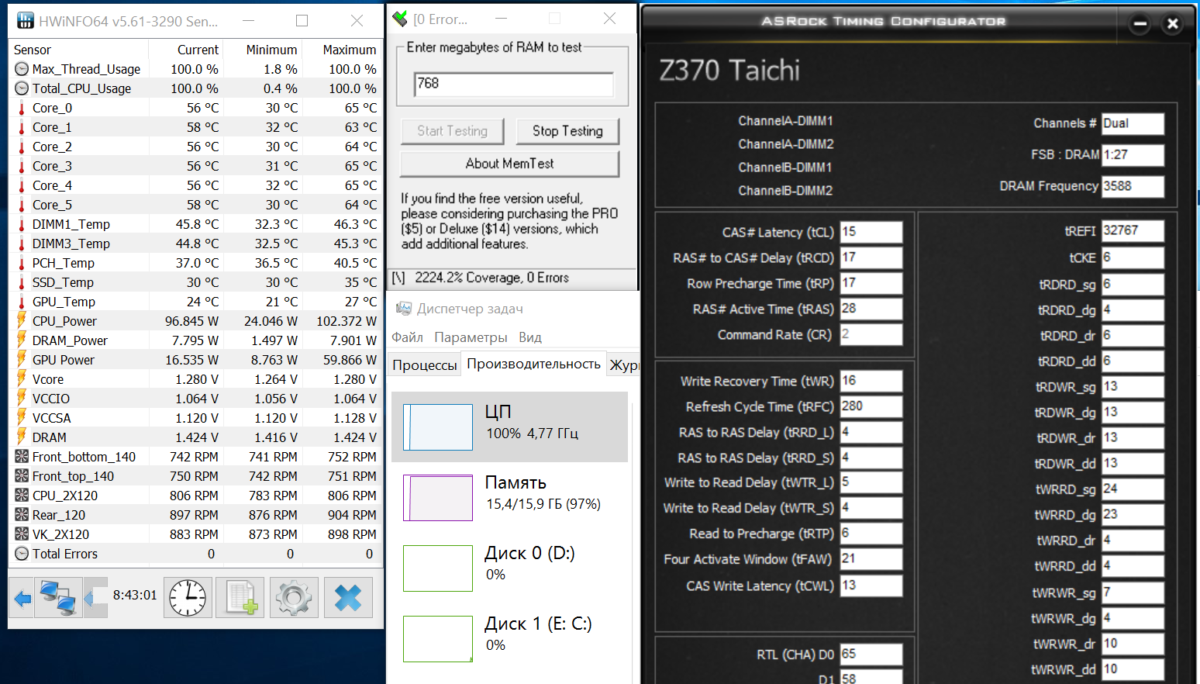Click the HWiNFO64 title bar app icon
1200x684 pixels.
coord(26,21)
